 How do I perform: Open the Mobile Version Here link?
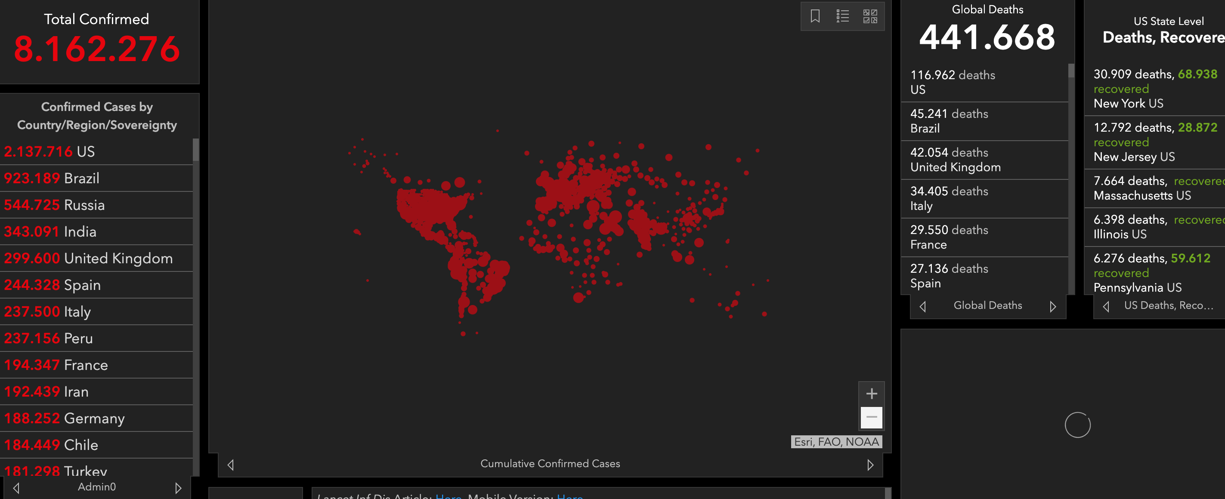[569, 496]
